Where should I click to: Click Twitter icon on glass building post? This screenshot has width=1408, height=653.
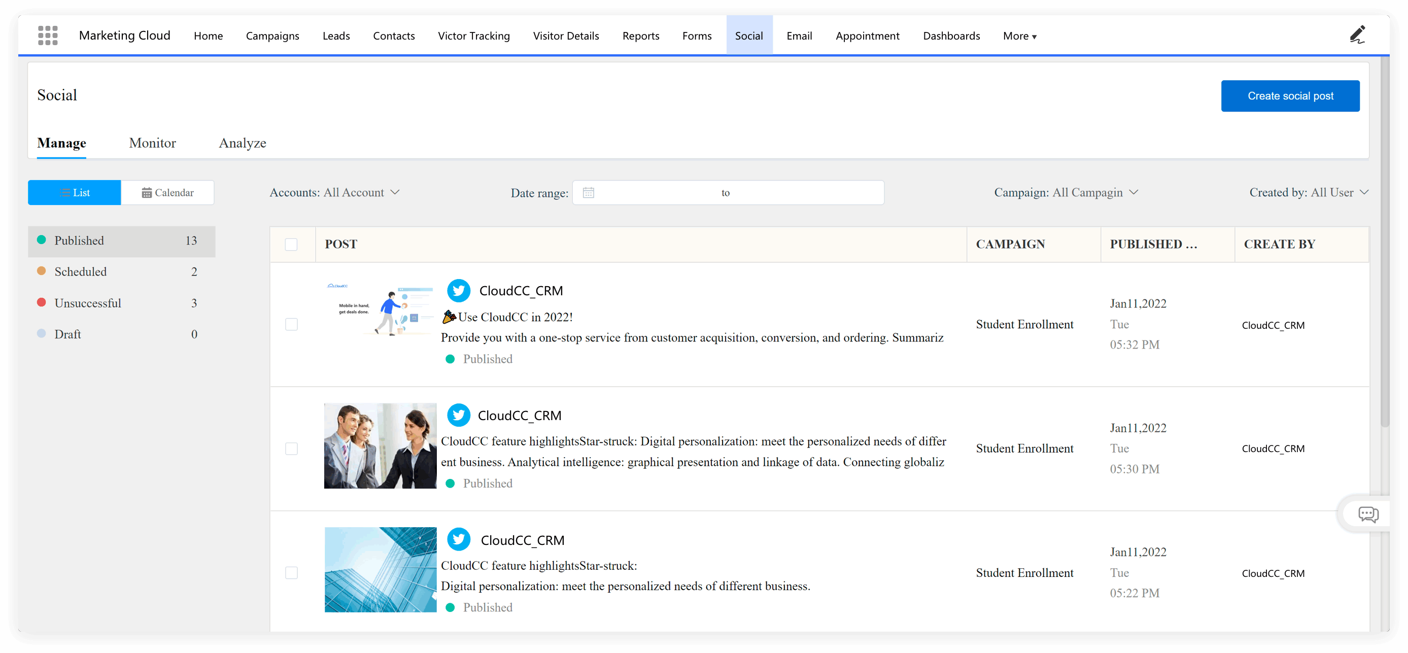458,540
